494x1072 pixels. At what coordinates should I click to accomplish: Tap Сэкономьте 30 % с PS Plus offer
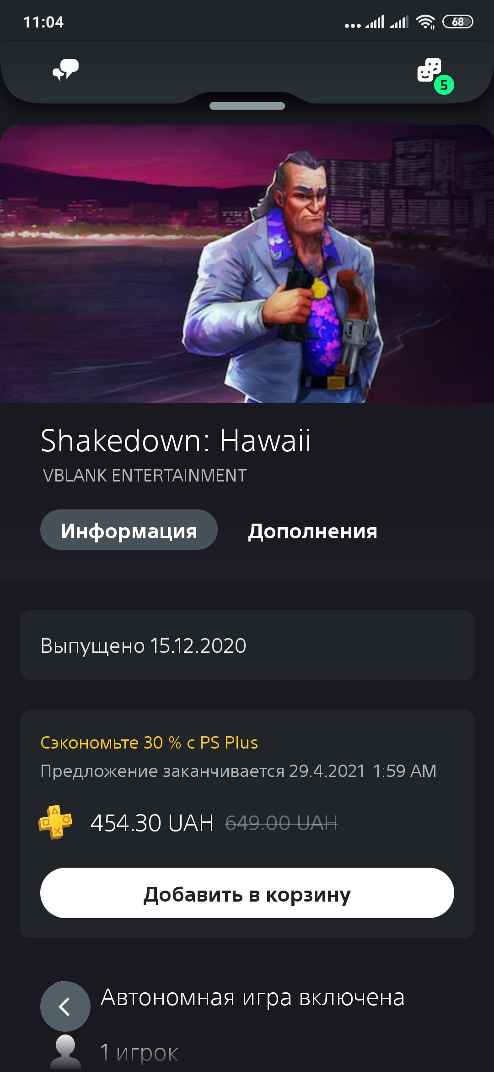click(x=149, y=743)
